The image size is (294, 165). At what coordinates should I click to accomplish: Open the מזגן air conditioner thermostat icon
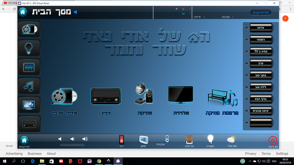[143, 139]
